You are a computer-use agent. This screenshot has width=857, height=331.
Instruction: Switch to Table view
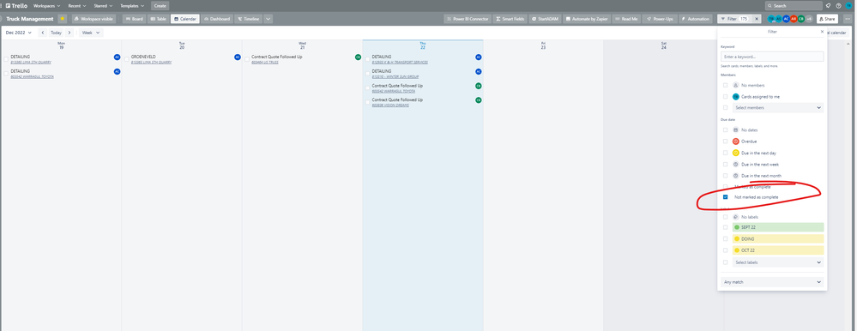(158, 19)
